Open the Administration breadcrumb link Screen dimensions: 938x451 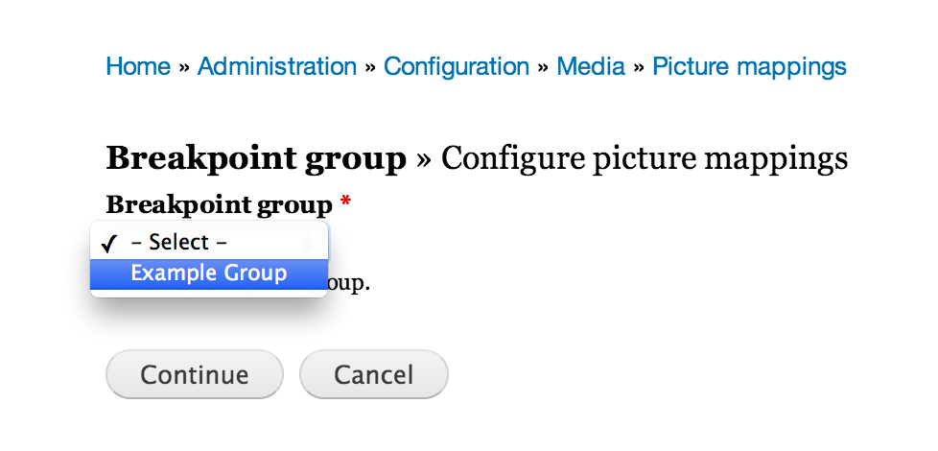pos(277,66)
